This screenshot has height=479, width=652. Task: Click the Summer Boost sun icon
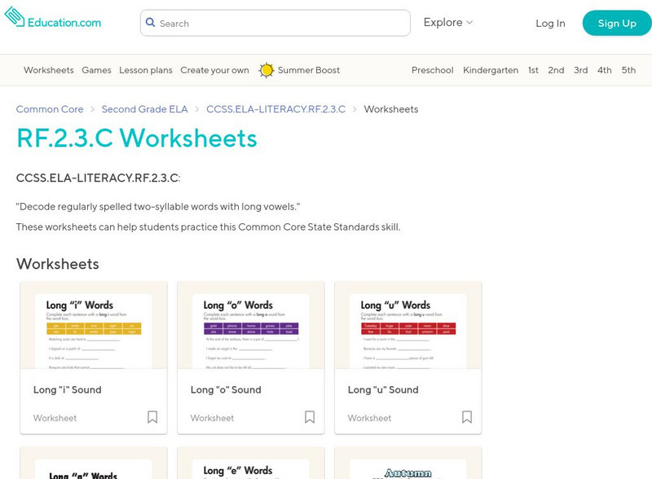[267, 71]
